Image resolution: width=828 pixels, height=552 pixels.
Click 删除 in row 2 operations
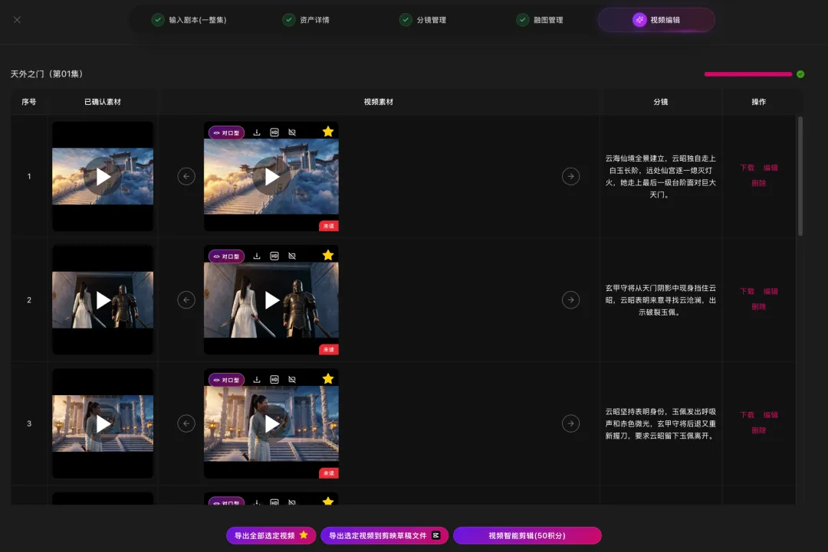759,306
